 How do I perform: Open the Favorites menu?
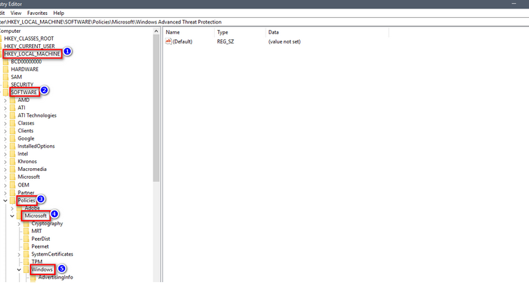click(x=37, y=13)
